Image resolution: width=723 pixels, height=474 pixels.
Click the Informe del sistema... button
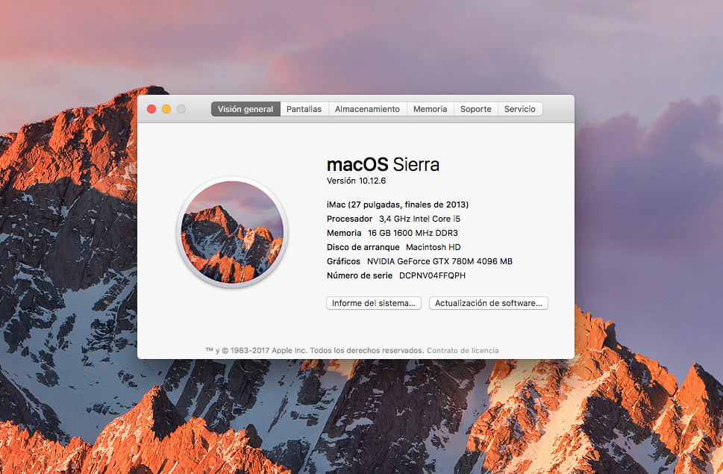[374, 303]
